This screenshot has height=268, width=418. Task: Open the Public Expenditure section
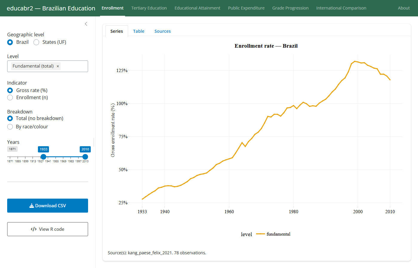(246, 8)
